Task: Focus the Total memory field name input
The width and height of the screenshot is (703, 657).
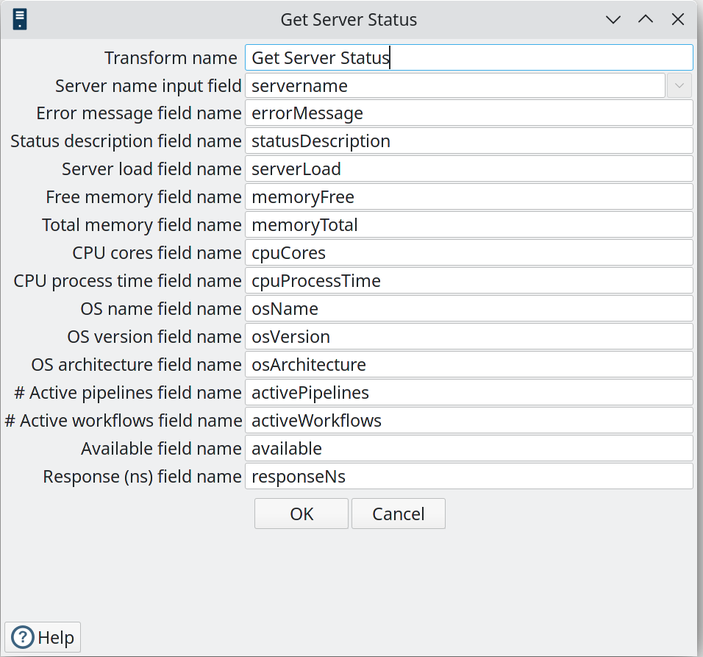Action: coord(468,225)
